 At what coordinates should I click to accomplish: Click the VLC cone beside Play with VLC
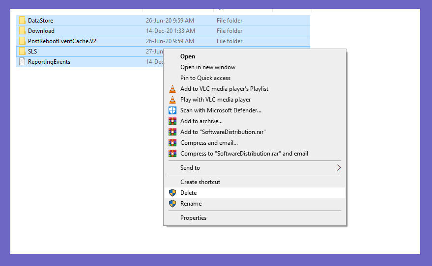tap(173, 100)
